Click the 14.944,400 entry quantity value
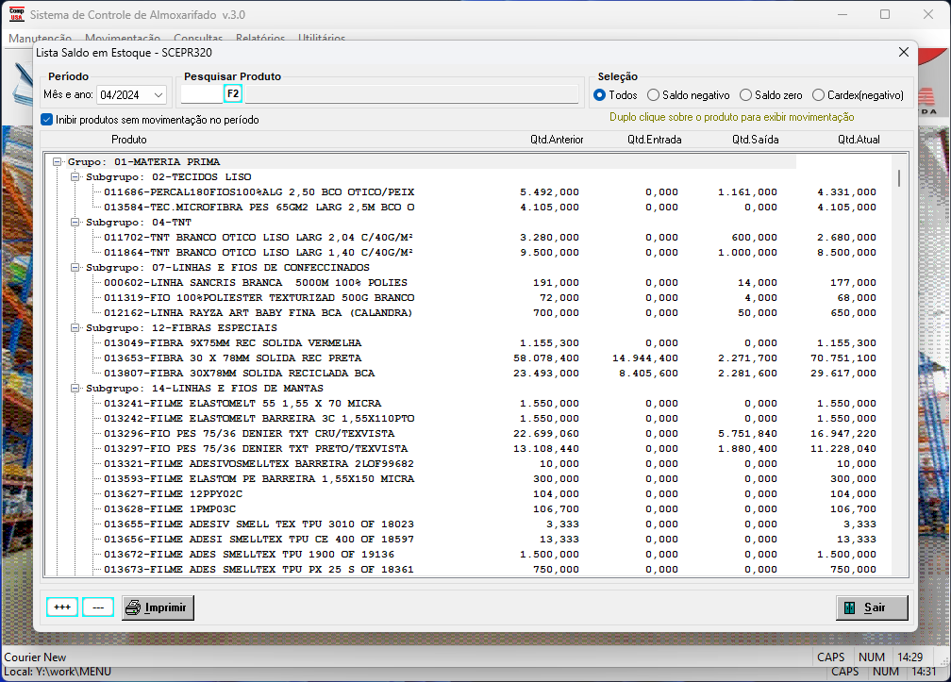 pos(645,358)
